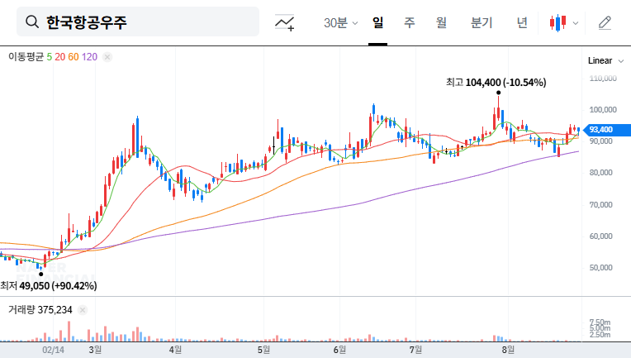This screenshot has width=631, height=358.
Task: Switch to the 주 weekly tab
Action: 410,23
